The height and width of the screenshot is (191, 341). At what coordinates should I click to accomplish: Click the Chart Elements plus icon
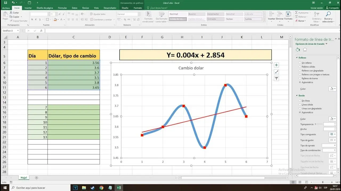tap(276, 65)
